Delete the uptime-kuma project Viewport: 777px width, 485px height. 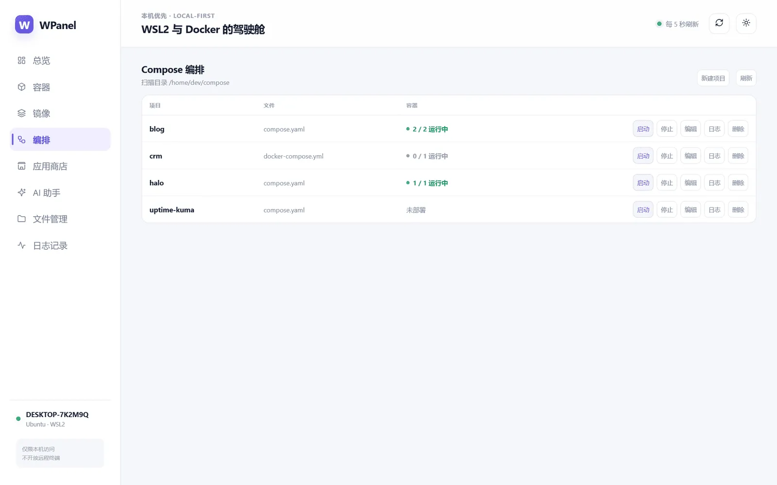coord(738,210)
